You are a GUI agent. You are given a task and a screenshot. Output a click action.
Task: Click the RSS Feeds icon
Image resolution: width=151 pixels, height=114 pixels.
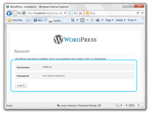[82, 20]
